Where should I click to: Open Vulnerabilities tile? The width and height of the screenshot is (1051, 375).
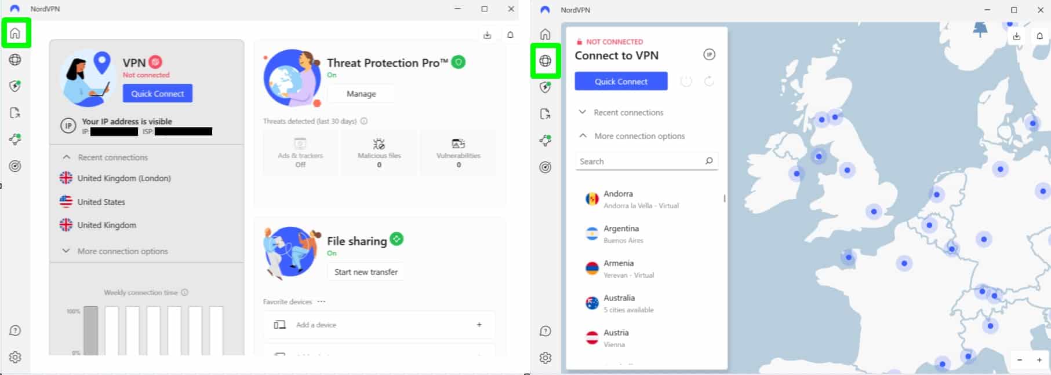tap(458, 153)
